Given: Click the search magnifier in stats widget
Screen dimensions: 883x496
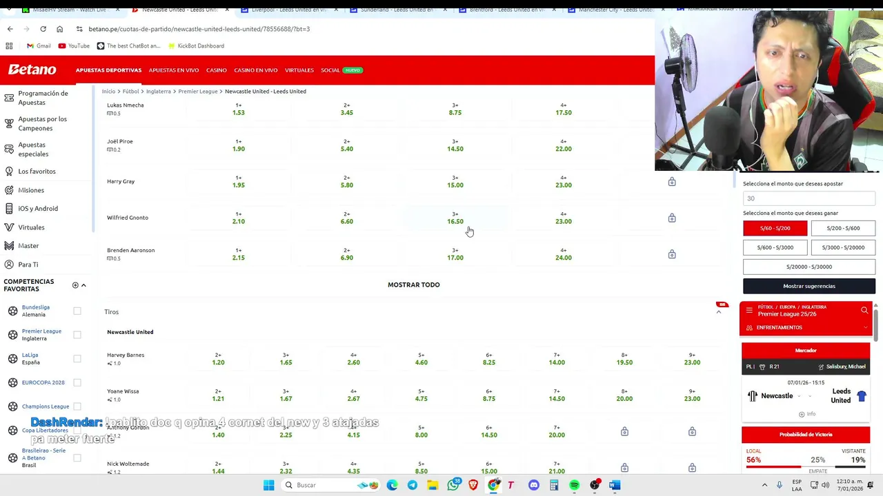Looking at the screenshot, I should 864,311.
